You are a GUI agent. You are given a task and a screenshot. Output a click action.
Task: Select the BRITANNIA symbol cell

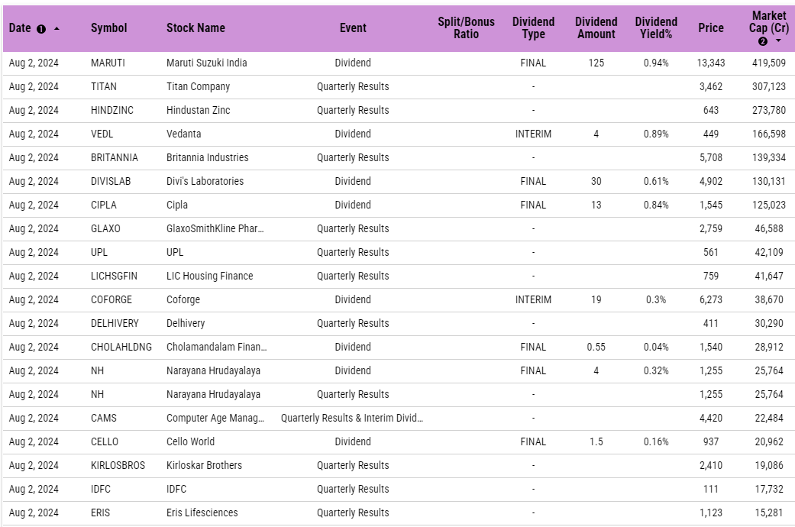point(114,158)
